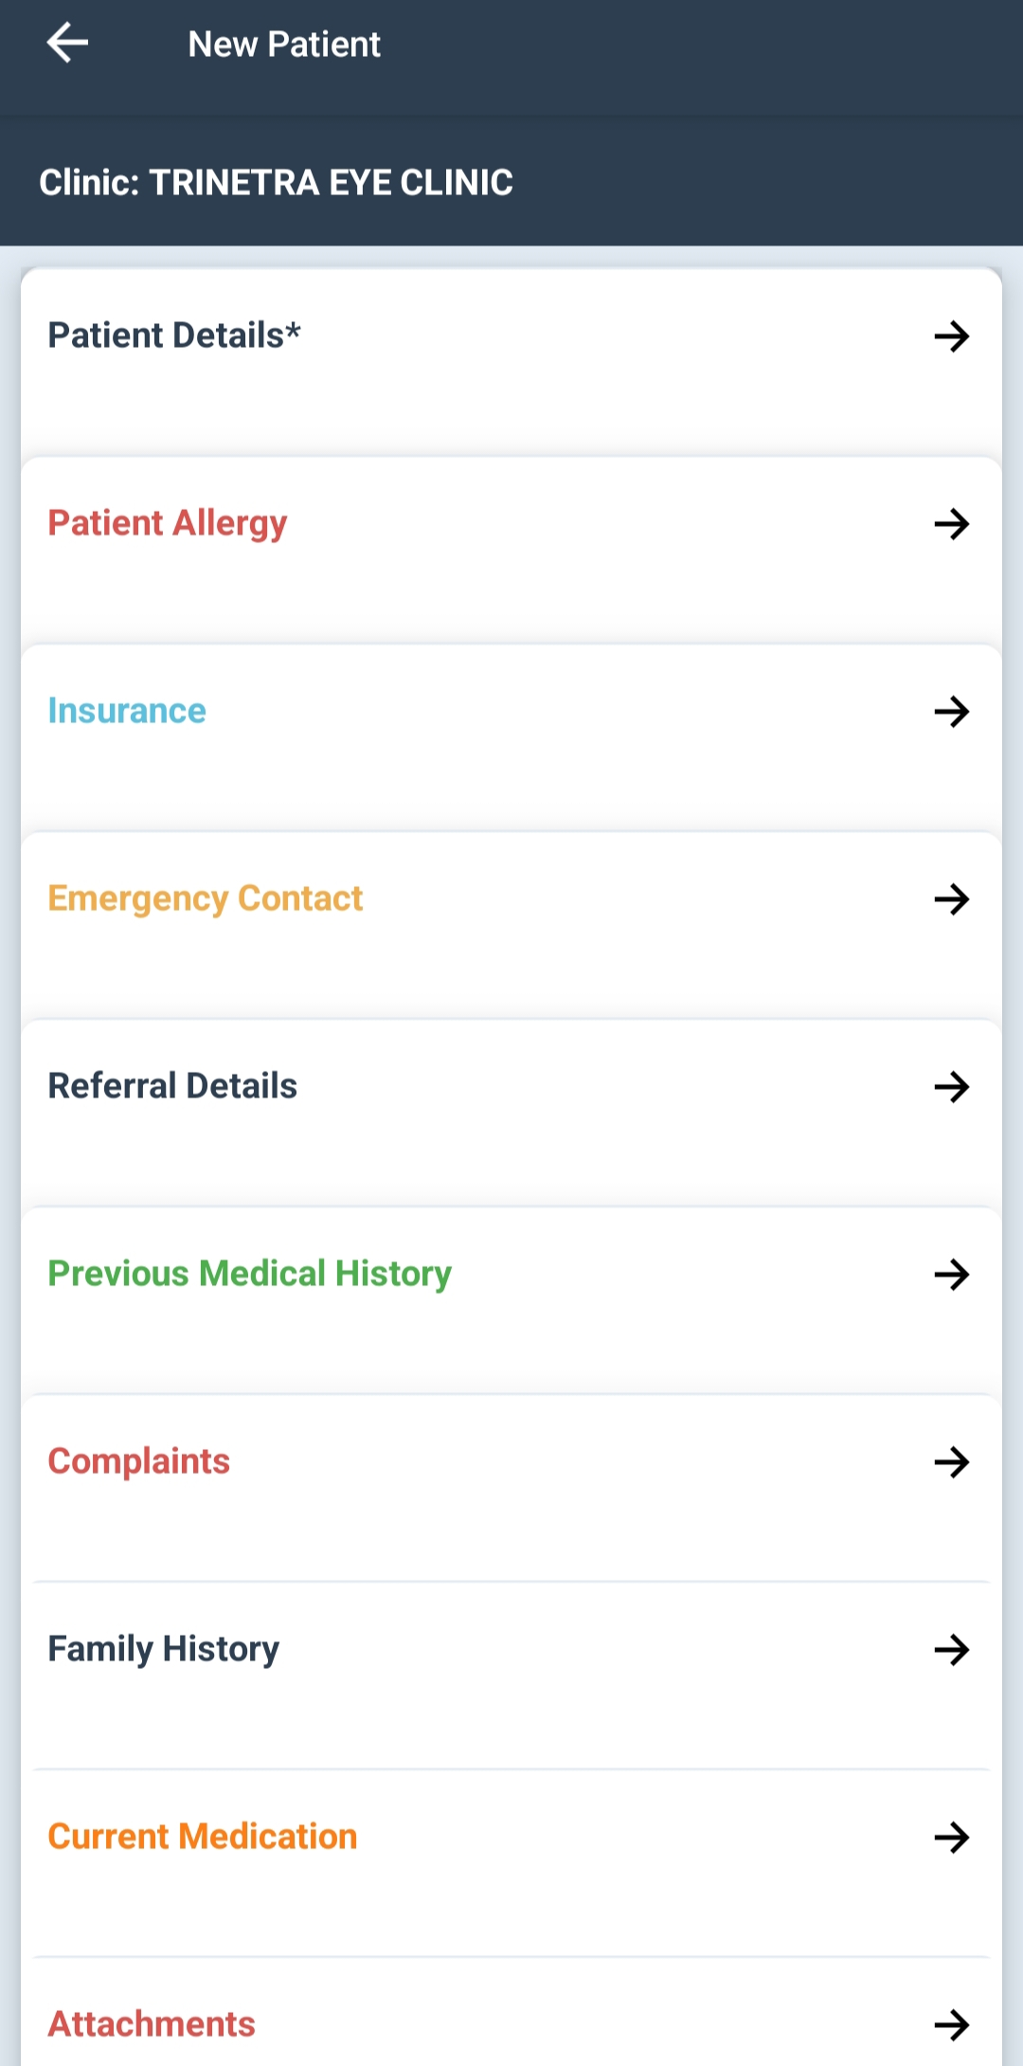This screenshot has height=2066, width=1023.
Task: Hit the arrow icon next to Referral Details
Action: pyautogui.click(x=951, y=1087)
